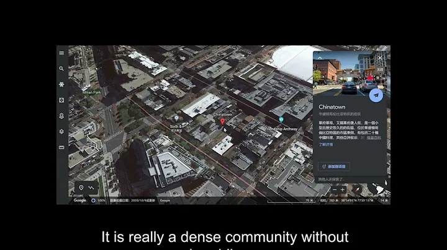Click the I'm Feeling Lucky dice icon
Viewport: 447px width, 250px height.
[61, 100]
